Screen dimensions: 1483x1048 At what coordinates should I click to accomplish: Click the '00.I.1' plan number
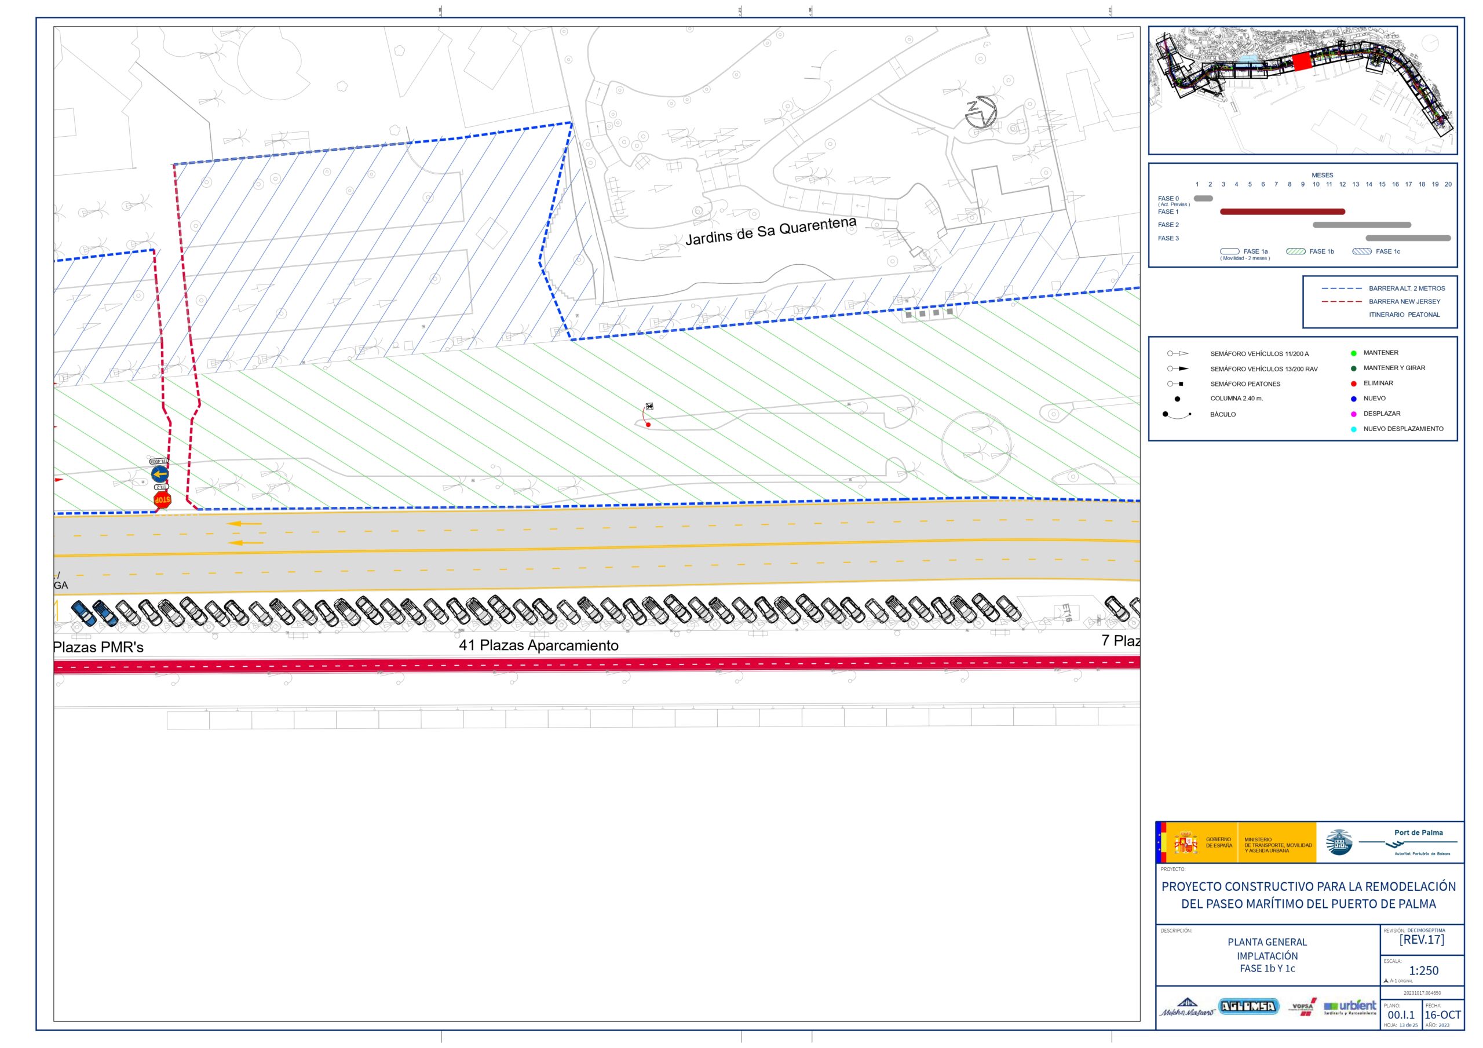[1401, 1015]
